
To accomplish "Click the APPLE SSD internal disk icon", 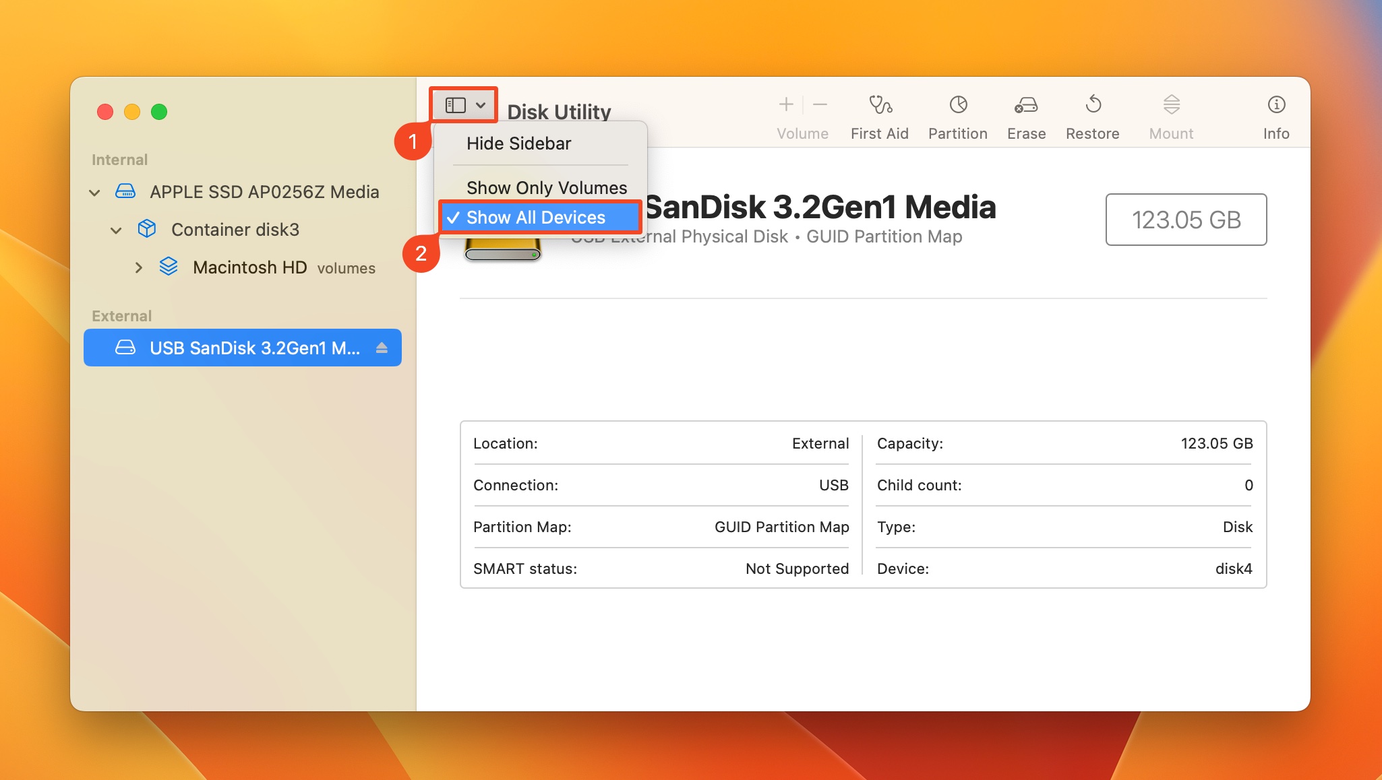I will pos(125,191).
